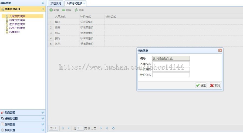This screenshot has height=133, width=243.
Task: Click document icon beside 入库方式维护
Action: (7, 16)
